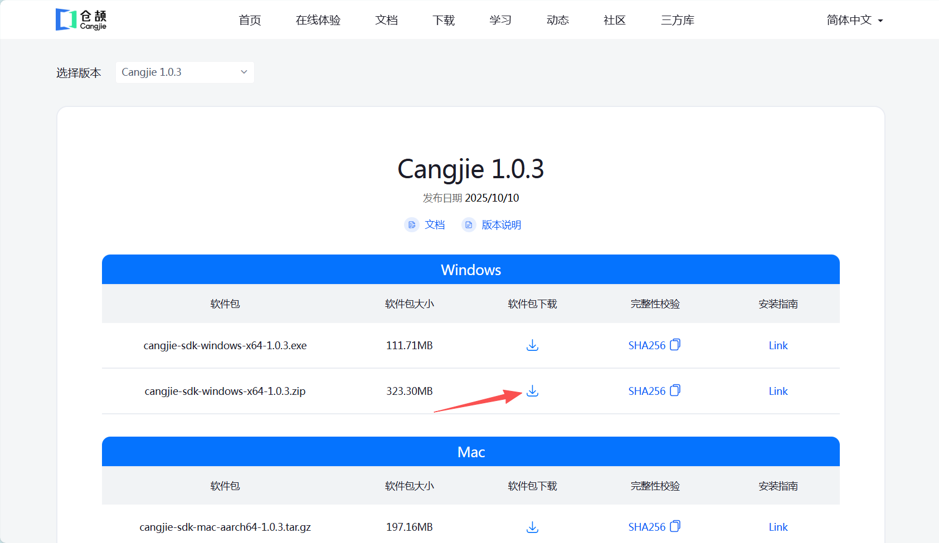Open install guide Link for windows exe

(778, 345)
